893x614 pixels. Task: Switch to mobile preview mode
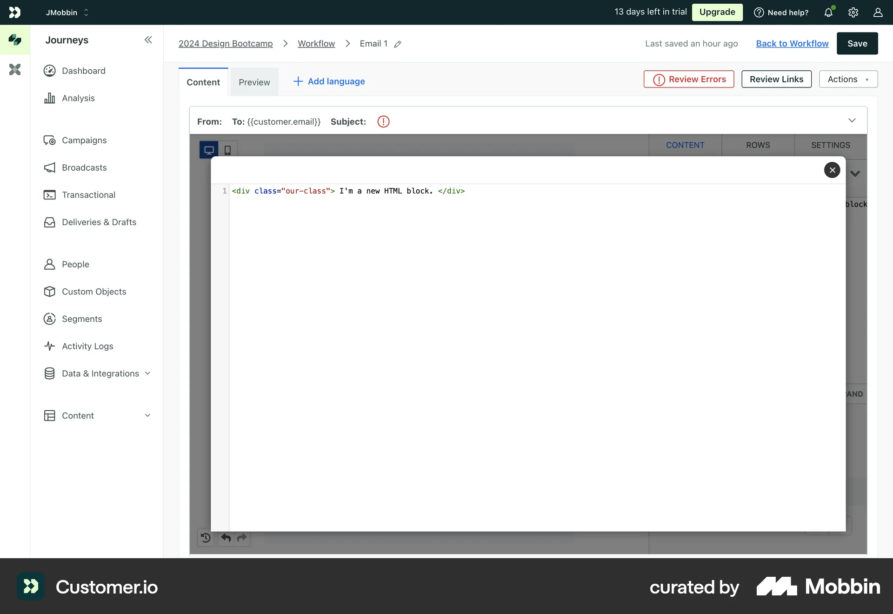pyautogui.click(x=227, y=150)
